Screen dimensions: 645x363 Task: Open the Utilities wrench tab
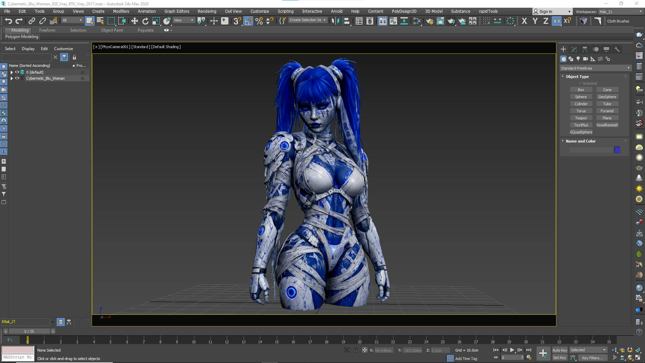click(x=617, y=49)
